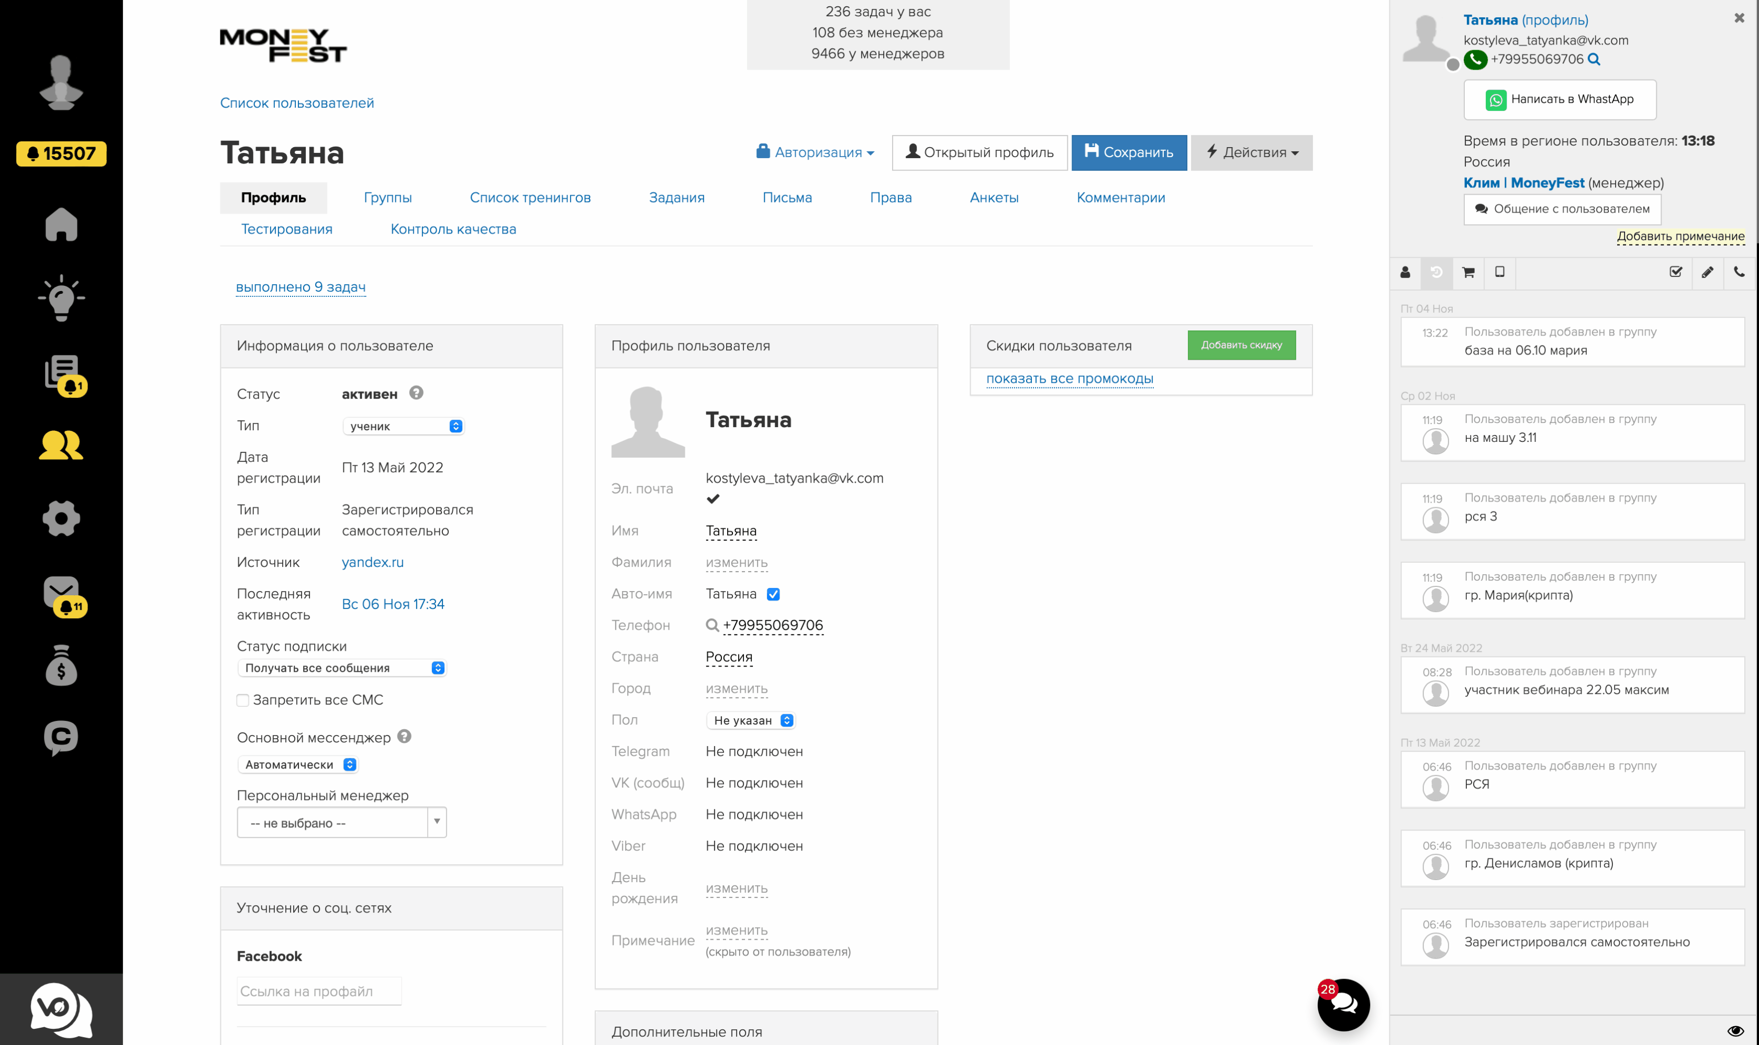Click green phone call icon near number

tap(1475, 60)
